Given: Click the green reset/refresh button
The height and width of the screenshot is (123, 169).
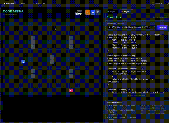Looking at the screenshot, I should click(x=98, y=12).
